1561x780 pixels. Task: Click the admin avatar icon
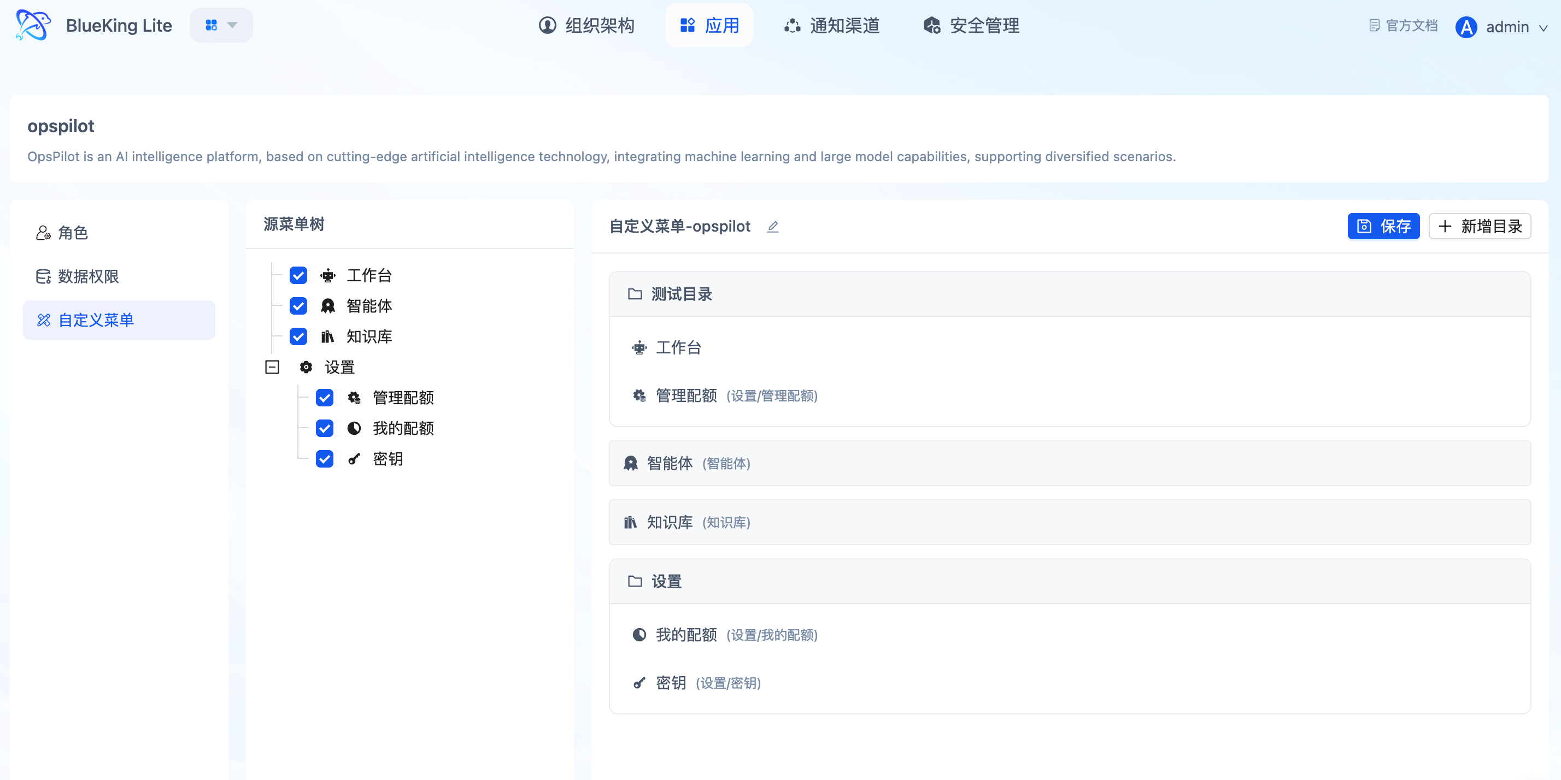(x=1466, y=27)
